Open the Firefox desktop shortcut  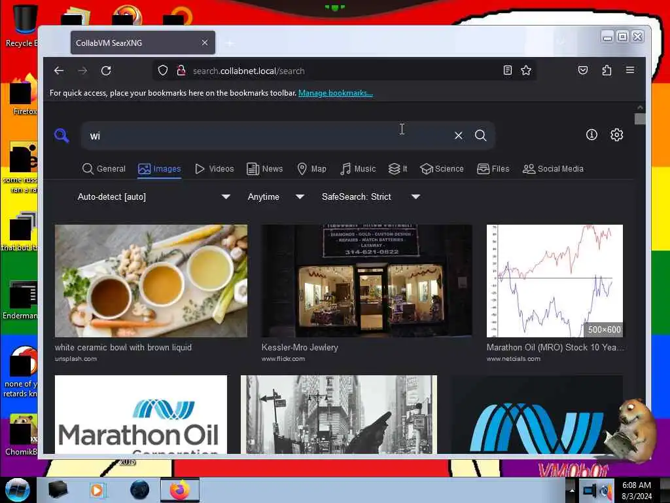point(24,95)
